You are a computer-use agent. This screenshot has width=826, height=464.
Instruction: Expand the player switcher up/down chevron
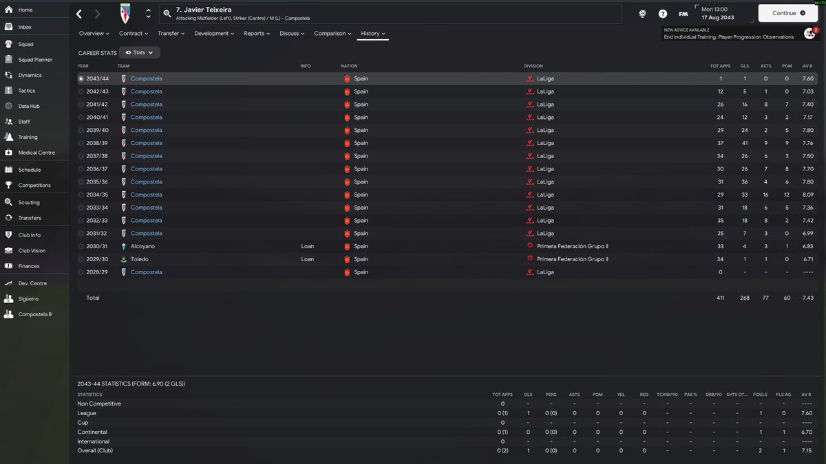click(149, 14)
